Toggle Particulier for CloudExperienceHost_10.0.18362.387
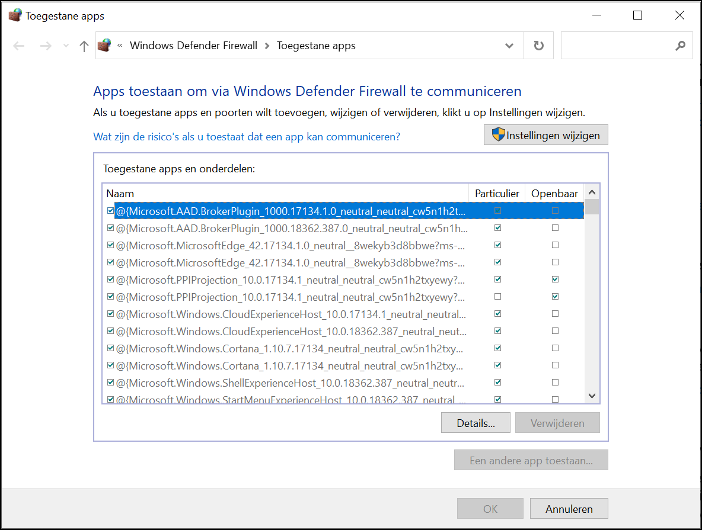Image resolution: width=702 pixels, height=530 pixels. point(497,330)
